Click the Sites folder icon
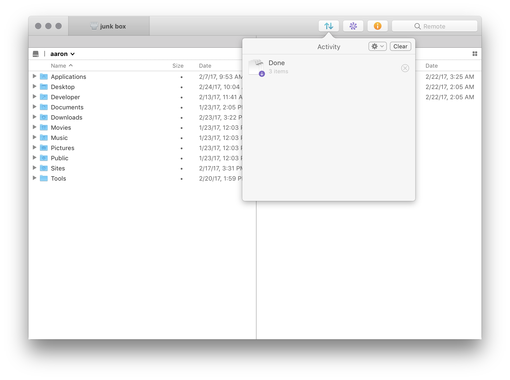 (x=44, y=168)
